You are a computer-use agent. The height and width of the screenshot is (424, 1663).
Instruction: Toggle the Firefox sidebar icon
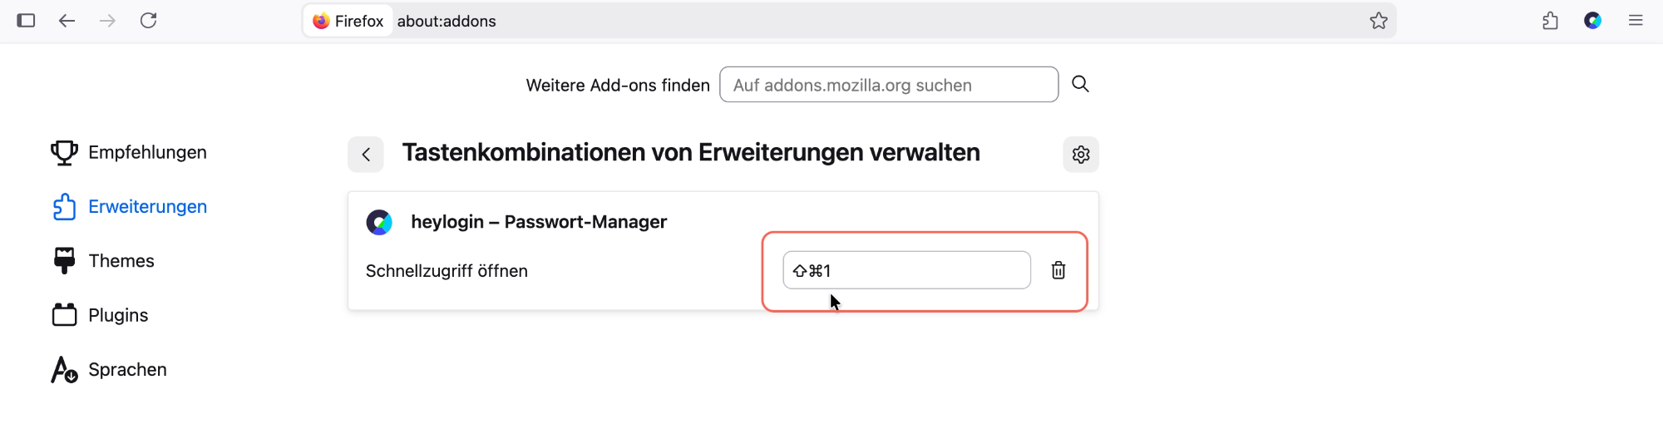pyautogui.click(x=26, y=21)
